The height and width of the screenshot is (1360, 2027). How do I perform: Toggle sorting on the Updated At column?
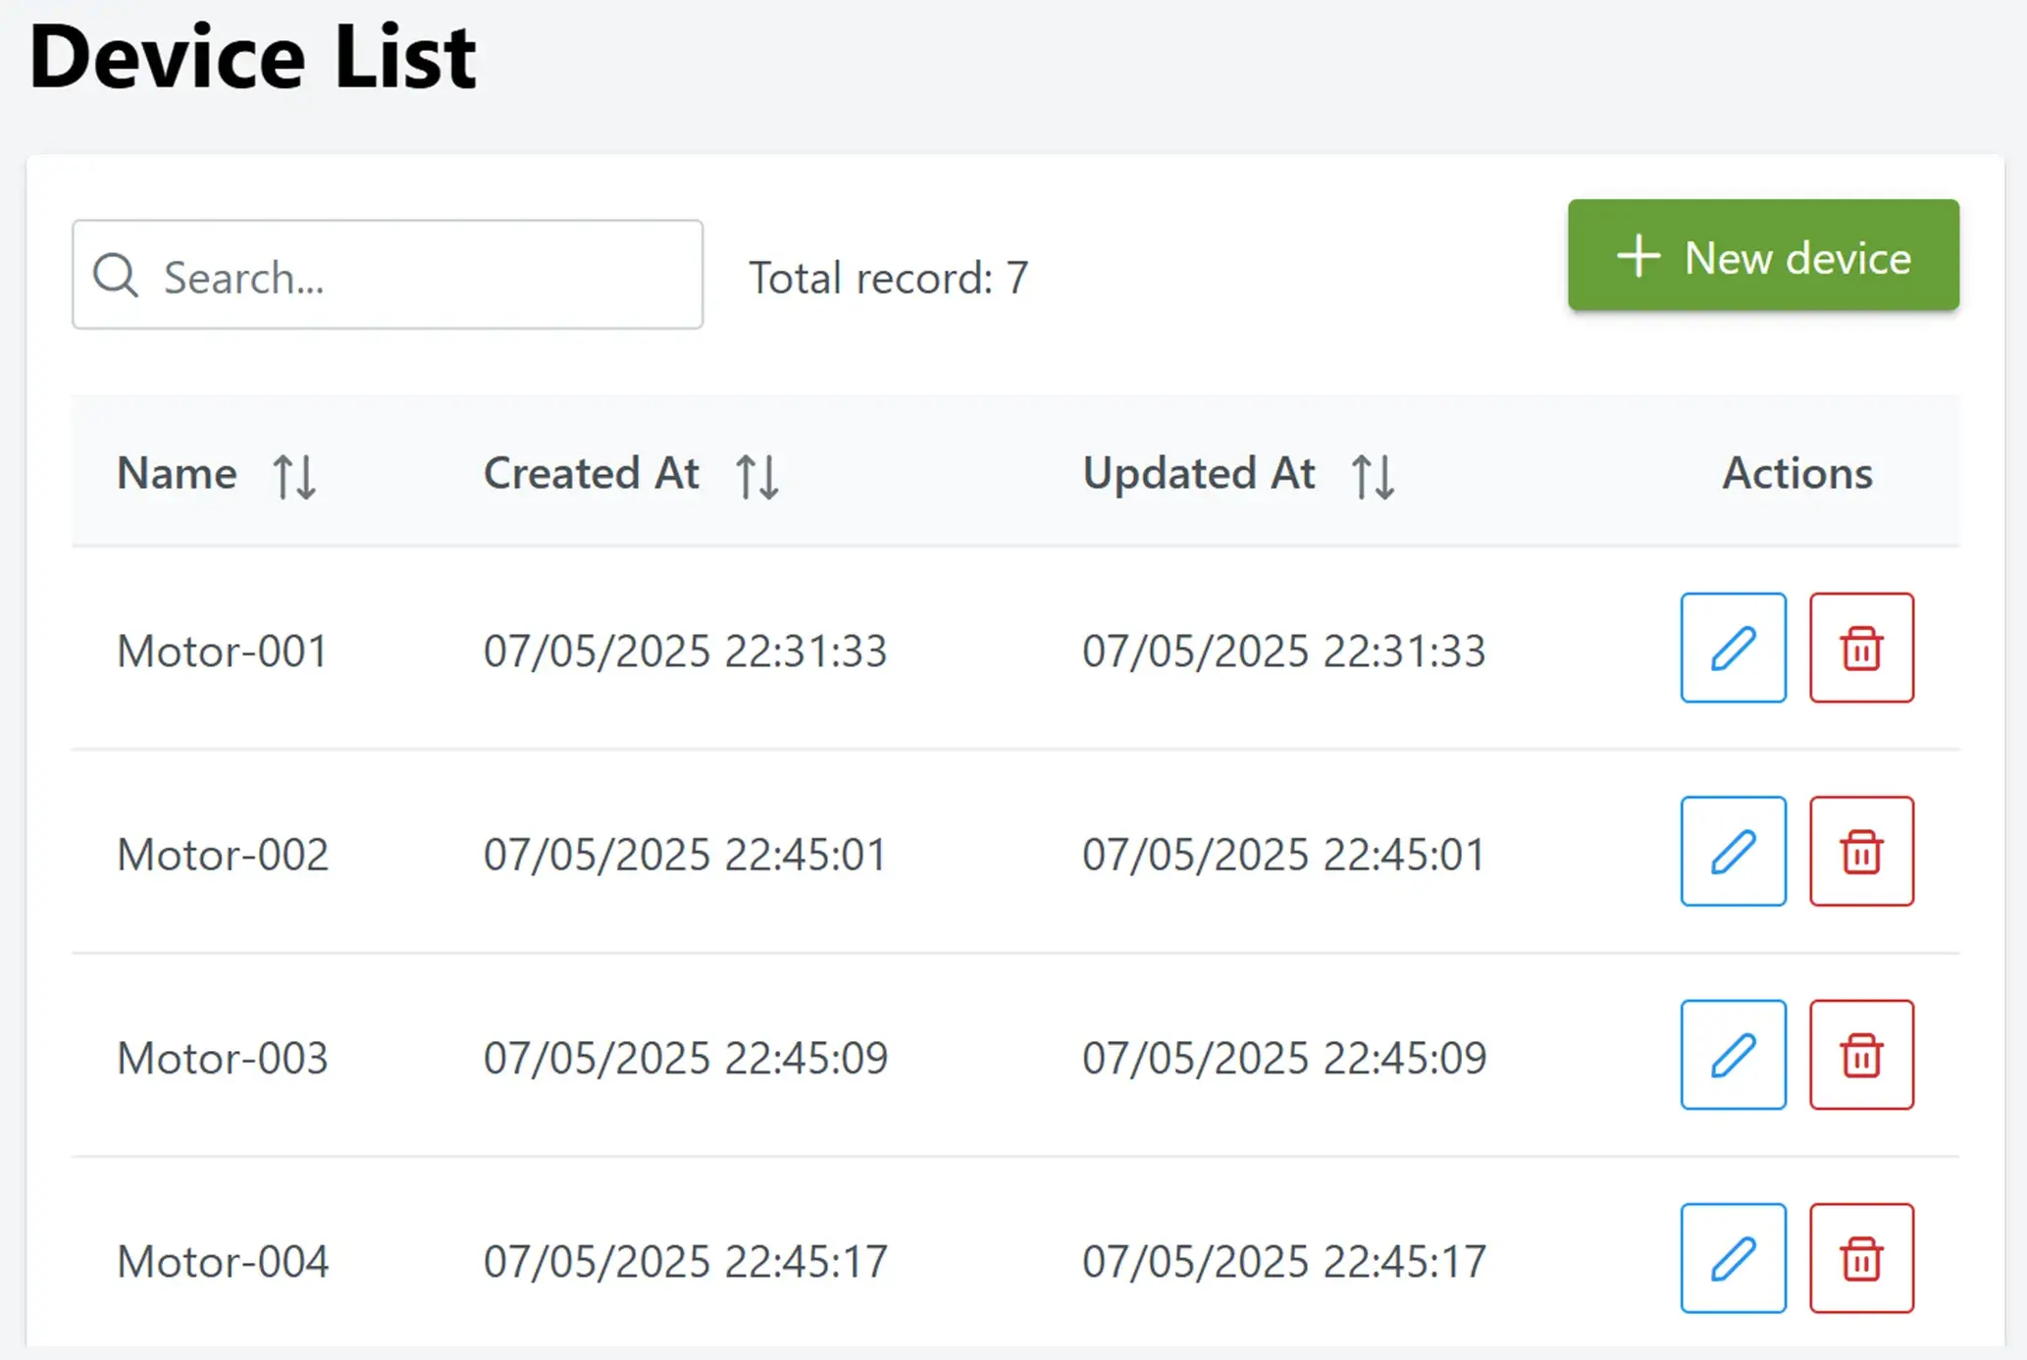(1373, 475)
